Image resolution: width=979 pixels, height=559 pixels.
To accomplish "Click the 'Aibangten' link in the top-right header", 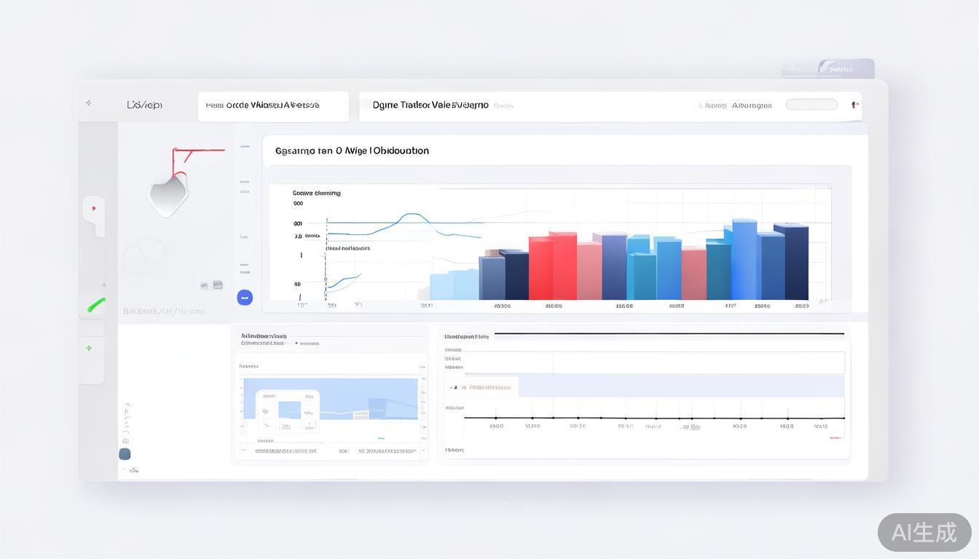I will [x=752, y=106].
